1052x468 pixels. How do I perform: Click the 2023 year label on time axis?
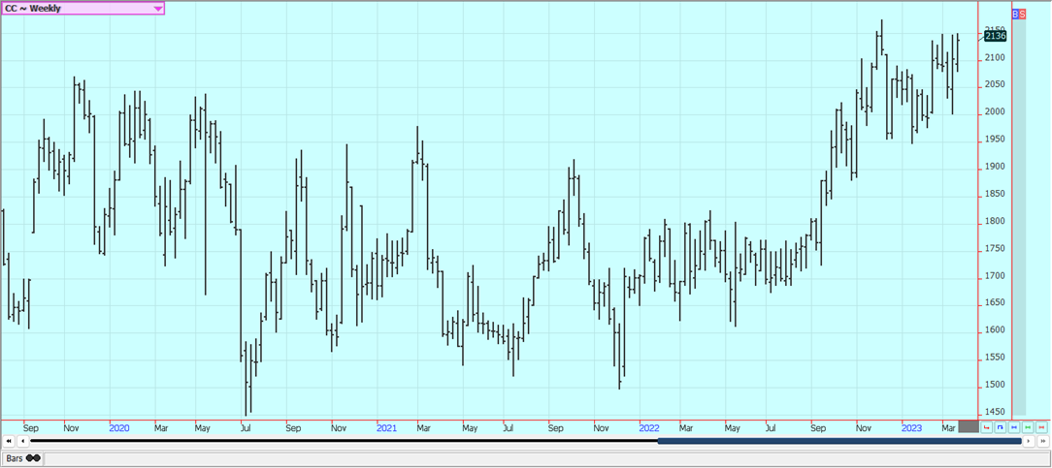911,427
